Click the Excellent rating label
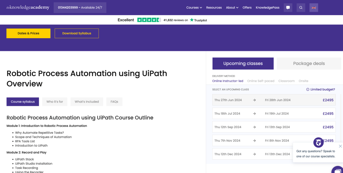This screenshot has height=173, width=343. pyautogui.click(x=126, y=20)
